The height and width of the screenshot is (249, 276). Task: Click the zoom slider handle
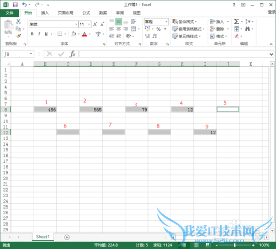(235, 245)
